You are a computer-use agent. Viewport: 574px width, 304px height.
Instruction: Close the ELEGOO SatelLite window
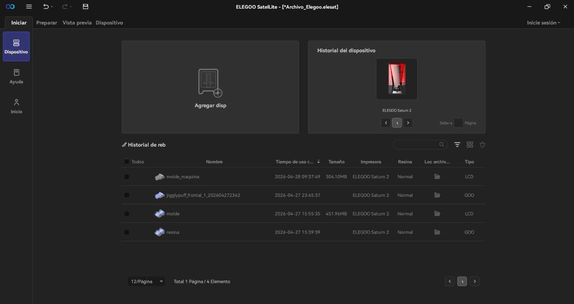565,7
